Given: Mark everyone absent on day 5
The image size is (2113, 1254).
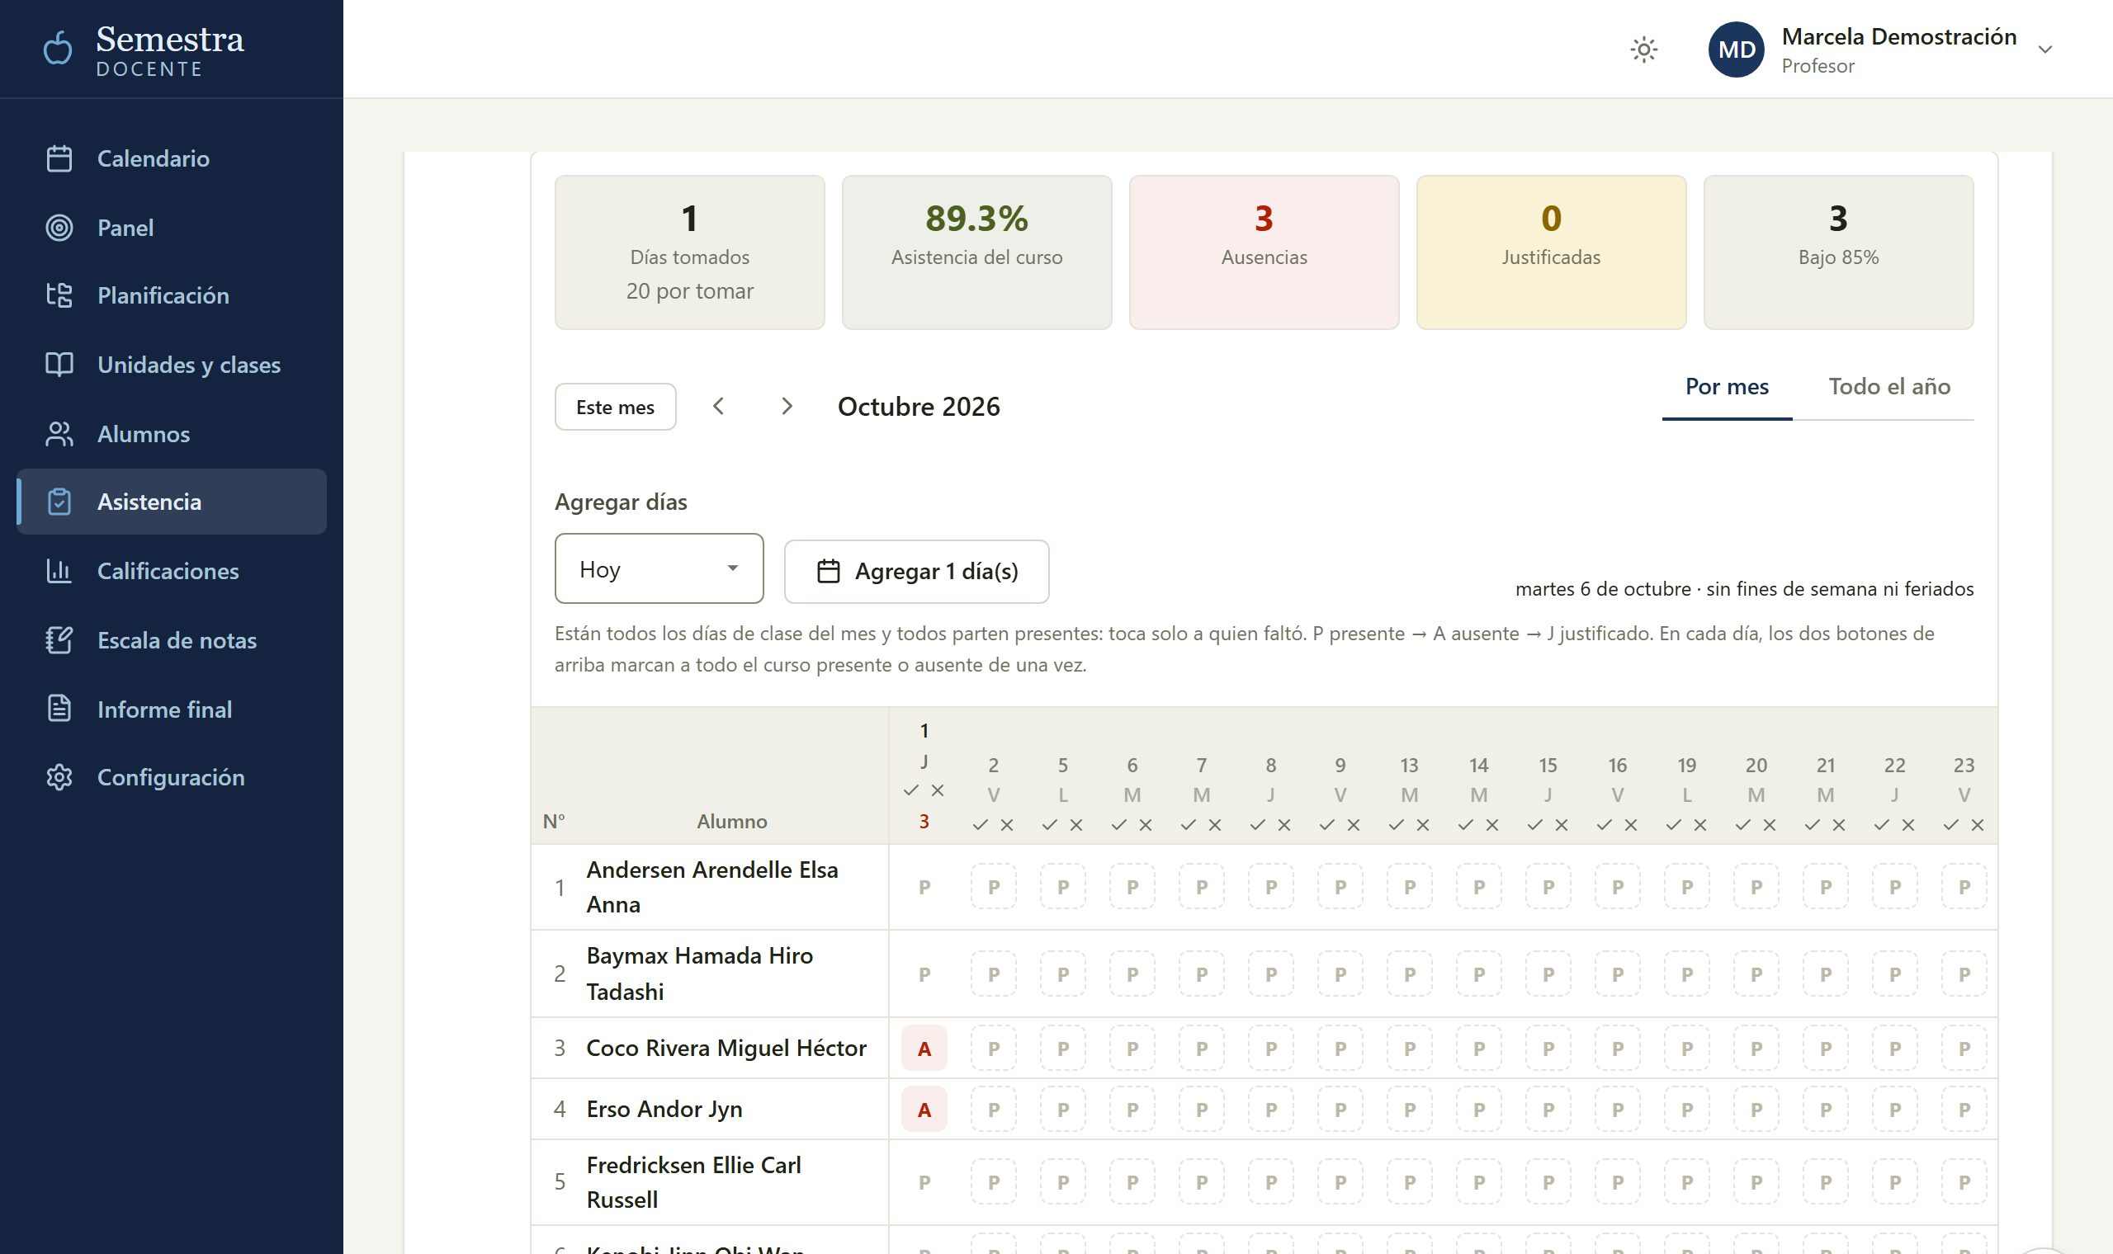Looking at the screenshot, I should [x=1076, y=825].
